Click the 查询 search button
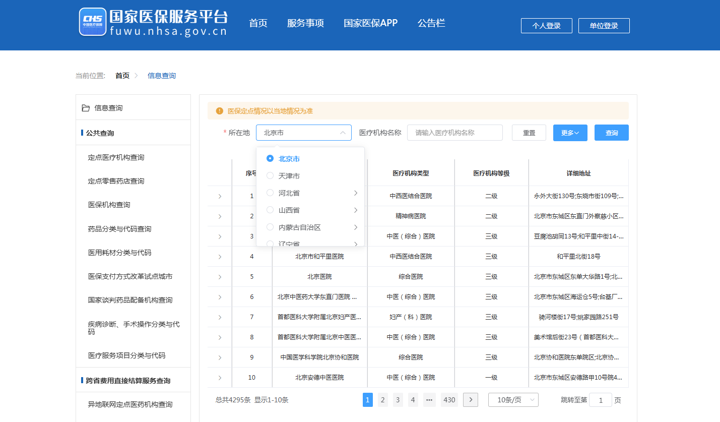The width and height of the screenshot is (720, 422). (x=611, y=133)
